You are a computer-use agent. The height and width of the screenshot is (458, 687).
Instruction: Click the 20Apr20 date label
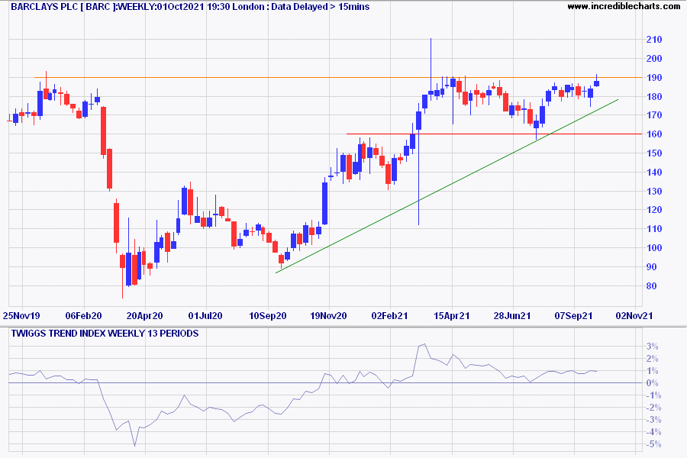click(144, 315)
